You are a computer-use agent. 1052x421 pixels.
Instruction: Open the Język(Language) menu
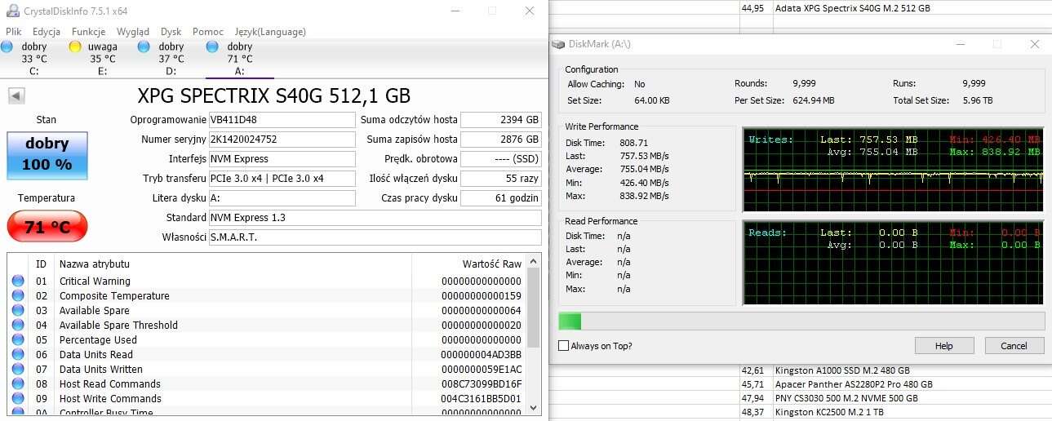270,32
